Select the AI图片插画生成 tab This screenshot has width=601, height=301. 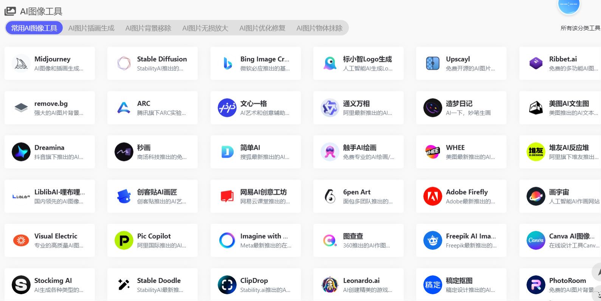click(x=91, y=28)
